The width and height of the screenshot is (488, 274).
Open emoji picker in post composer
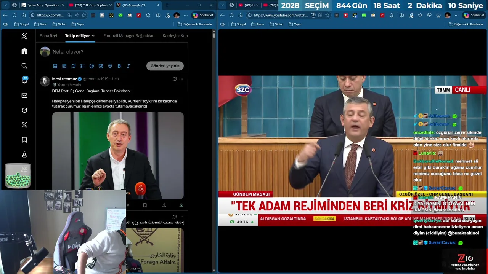click(91, 66)
